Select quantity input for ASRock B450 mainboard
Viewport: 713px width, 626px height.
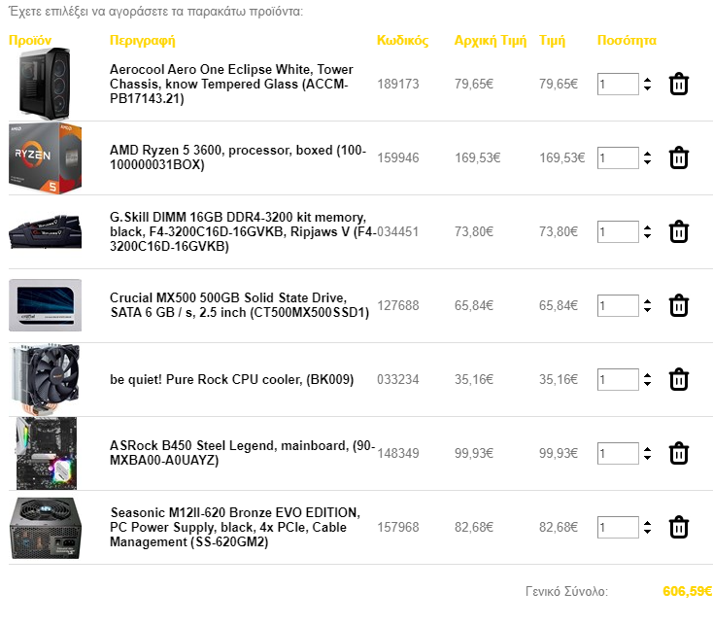(x=618, y=454)
